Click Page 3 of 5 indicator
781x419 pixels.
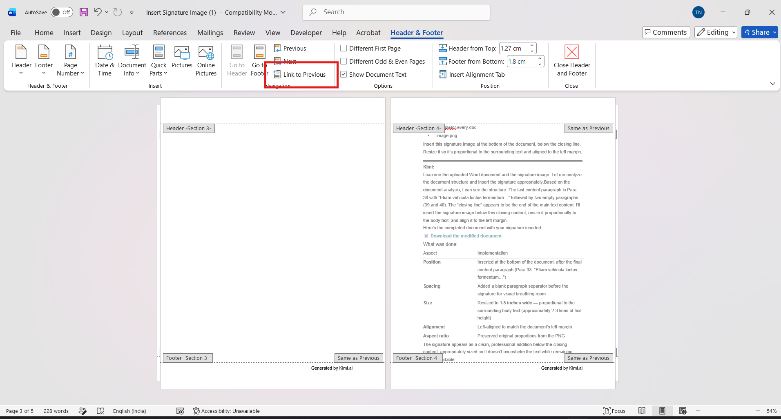point(20,411)
